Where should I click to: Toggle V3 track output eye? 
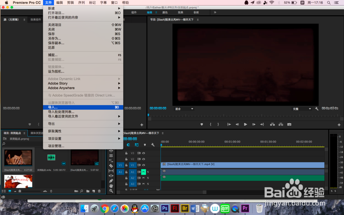tap(143, 153)
